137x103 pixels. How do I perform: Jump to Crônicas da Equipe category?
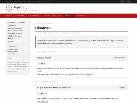pos(13,52)
